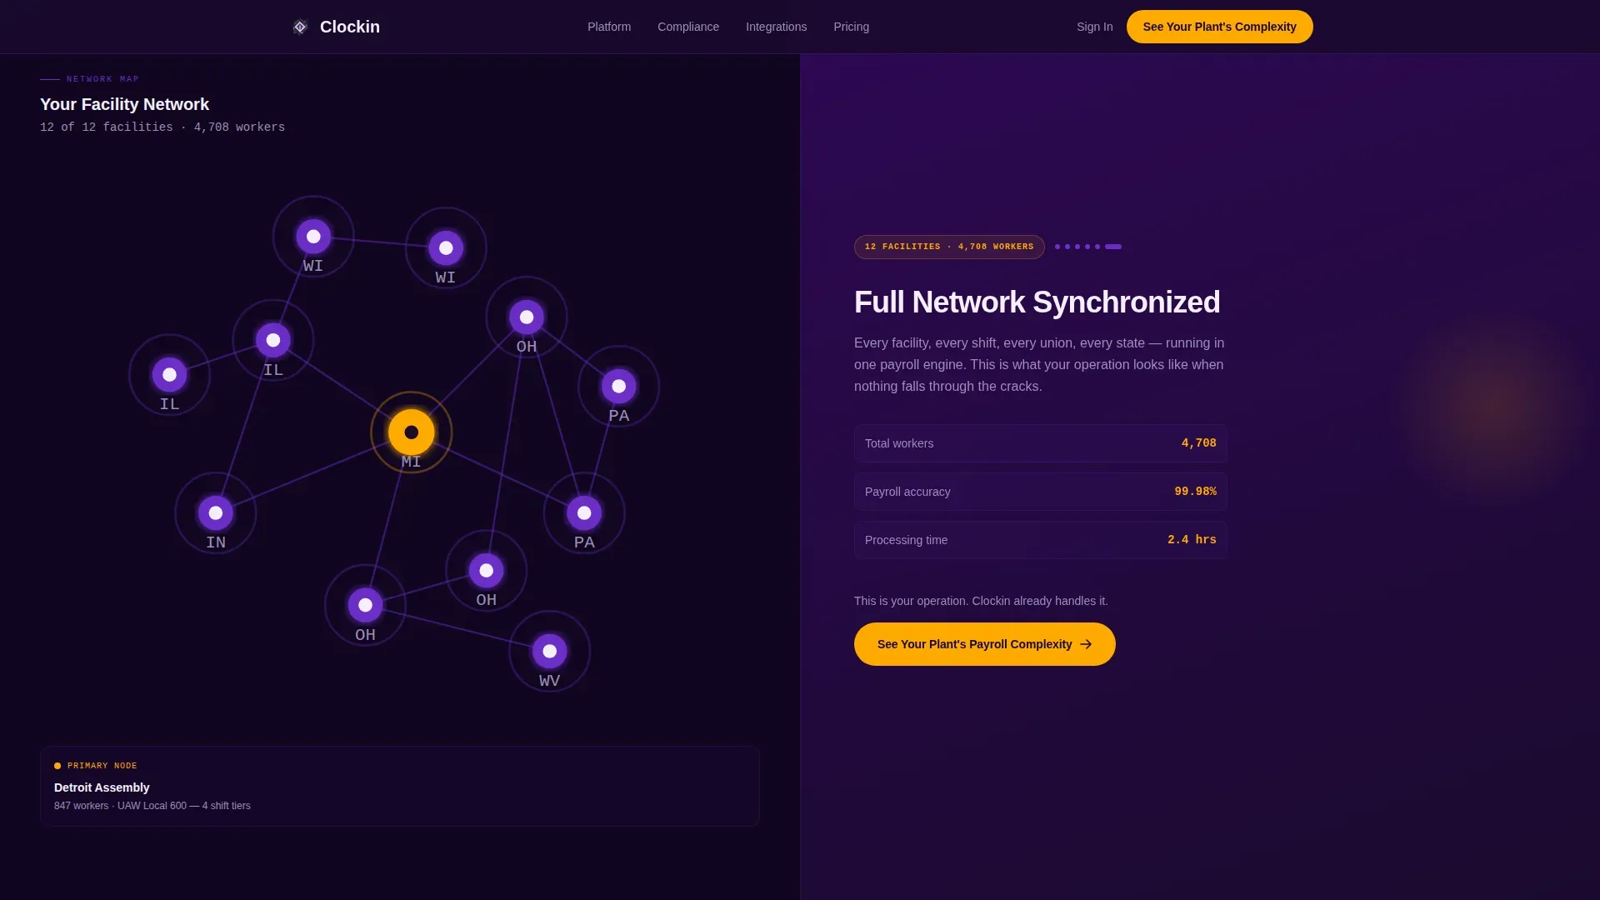1600x900 pixels.
Task: Open the Compliance navigation item
Action: tap(688, 27)
